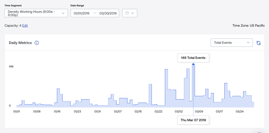Click the Thu Mar 07 2019 date label
This screenshot has height=133, width=269.
[x=193, y=120]
